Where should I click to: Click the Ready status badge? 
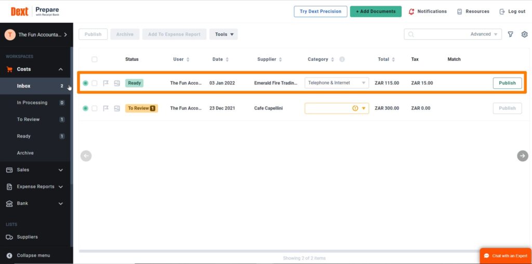click(135, 83)
